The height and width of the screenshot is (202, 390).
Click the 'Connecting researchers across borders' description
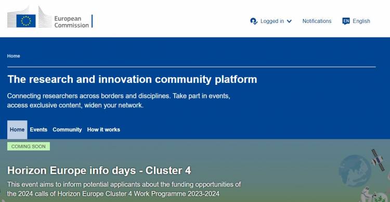pos(119,100)
